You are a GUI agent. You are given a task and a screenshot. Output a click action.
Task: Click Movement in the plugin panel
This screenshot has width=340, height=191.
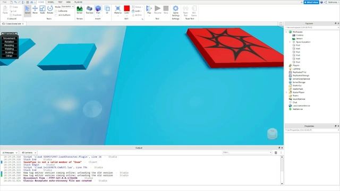[9, 38]
